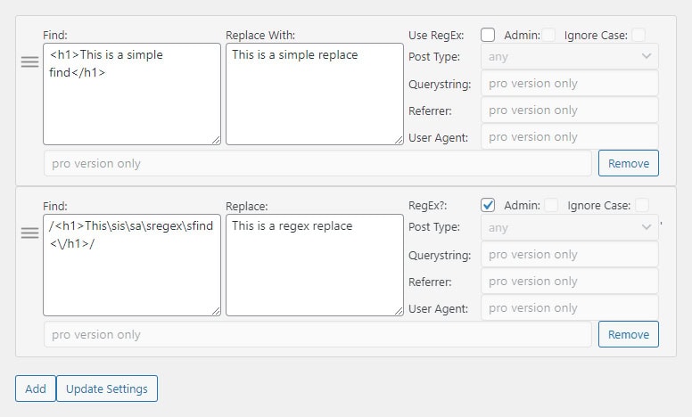Click resize grip of the regex replace textarea
This screenshot has height=417, width=692.
point(399,311)
